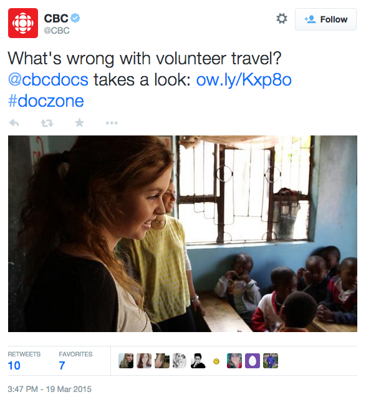366x397 pixels.
Task: Favorite the tweet with star icon
Action: [x=79, y=123]
